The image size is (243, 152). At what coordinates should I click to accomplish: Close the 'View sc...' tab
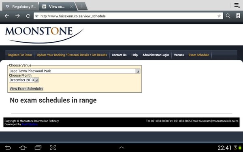tap(71, 6)
